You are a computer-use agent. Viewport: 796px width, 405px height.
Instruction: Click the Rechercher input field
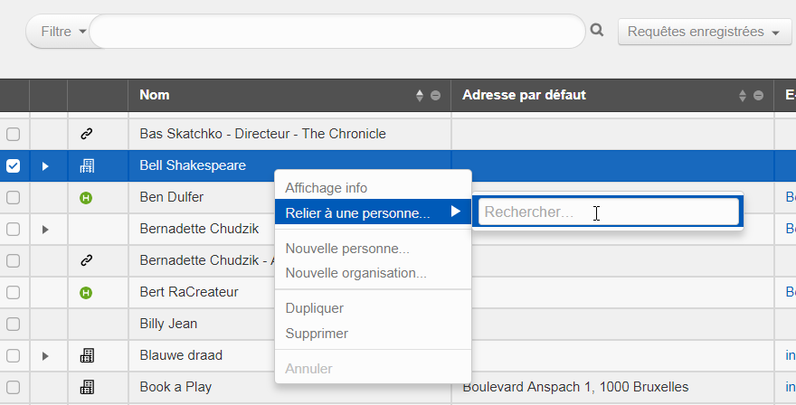point(608,212)
